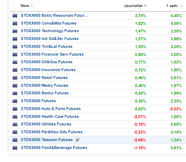Screen dimensions: 186x162
Task: Select STOXX600 Insurance Futures link
Action: 48,70
